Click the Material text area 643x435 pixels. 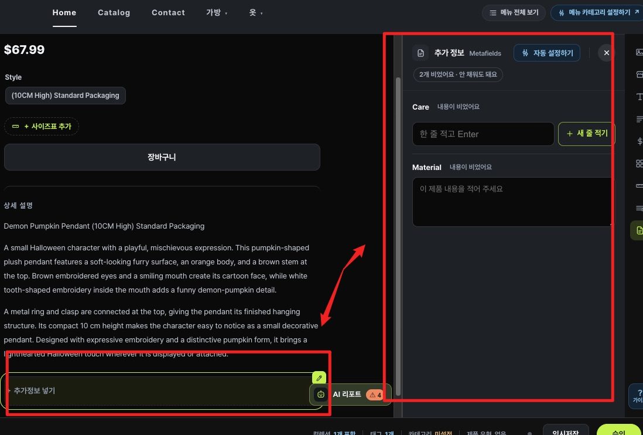point(512,202)
